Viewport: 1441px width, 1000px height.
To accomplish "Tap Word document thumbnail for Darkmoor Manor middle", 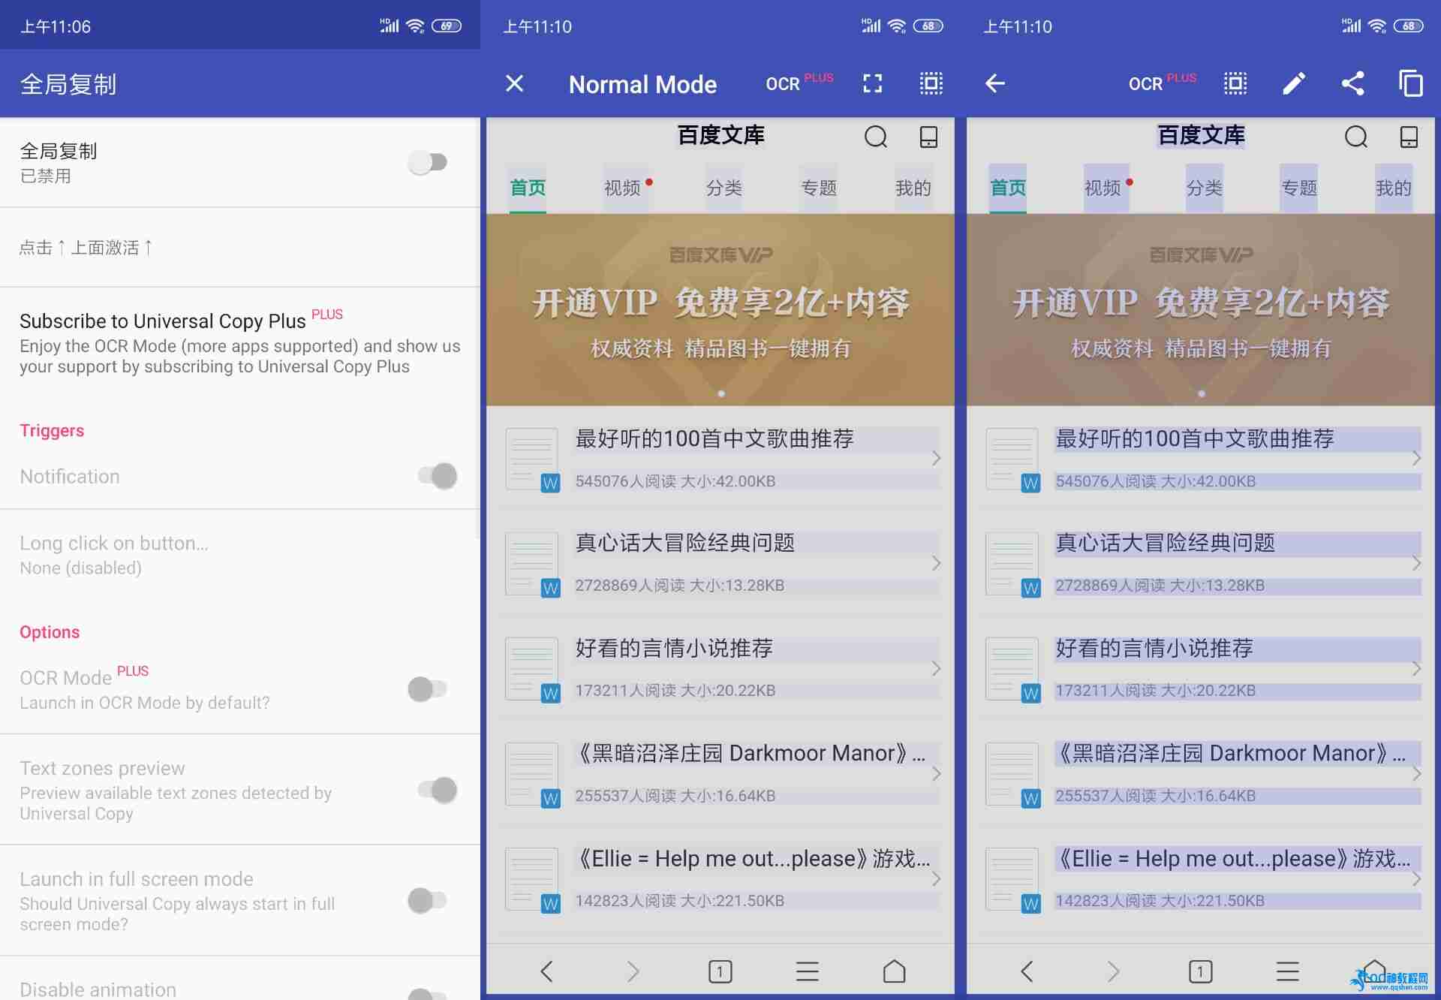I will 532,775.
